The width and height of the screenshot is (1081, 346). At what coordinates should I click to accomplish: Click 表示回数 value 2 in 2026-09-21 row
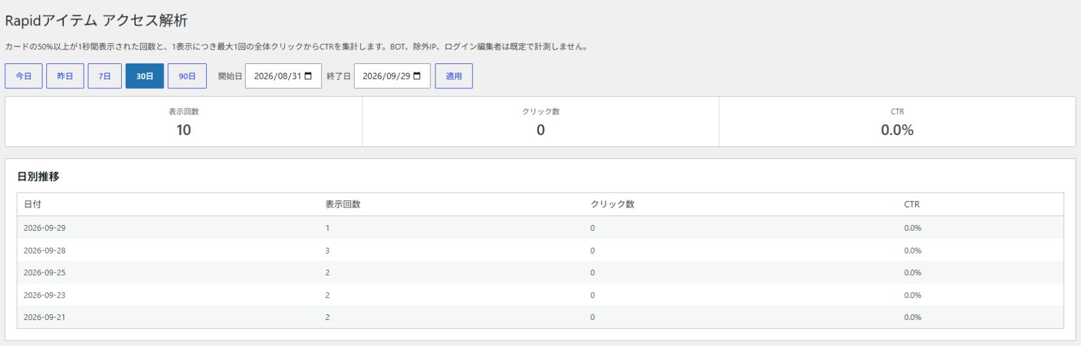(328, 317)
